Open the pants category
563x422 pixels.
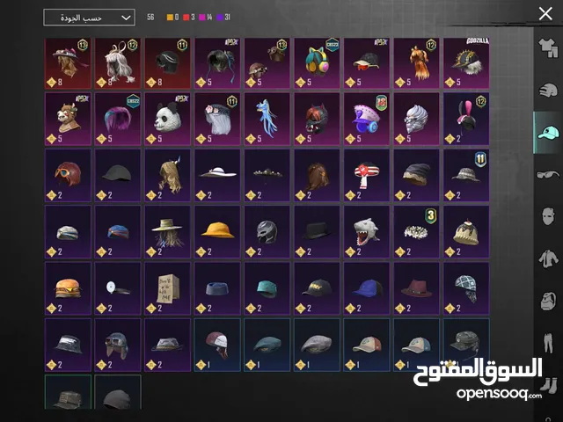click(548, 342)
